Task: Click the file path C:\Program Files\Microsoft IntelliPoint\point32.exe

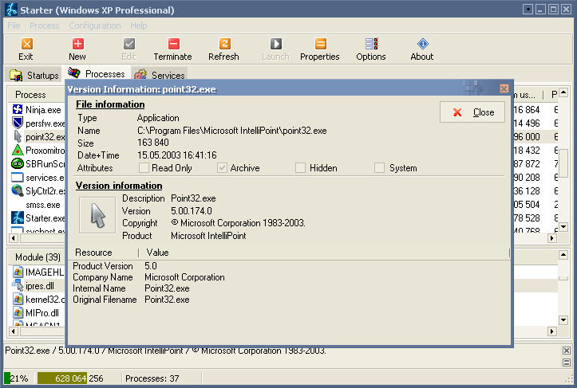Action: point(231,131)
